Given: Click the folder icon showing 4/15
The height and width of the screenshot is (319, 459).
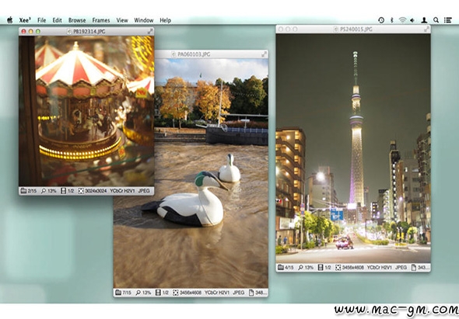Looking at the screenshot, I should pyautogui.click(x=281, y=267).
